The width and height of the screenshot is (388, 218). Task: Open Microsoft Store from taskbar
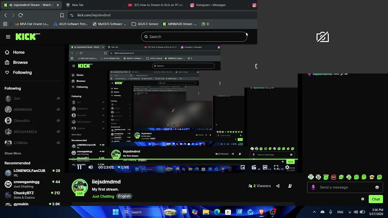tap(228, 212)
